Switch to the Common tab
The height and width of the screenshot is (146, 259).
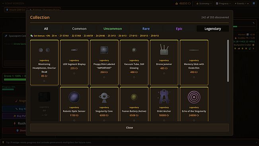click(79, 29)
